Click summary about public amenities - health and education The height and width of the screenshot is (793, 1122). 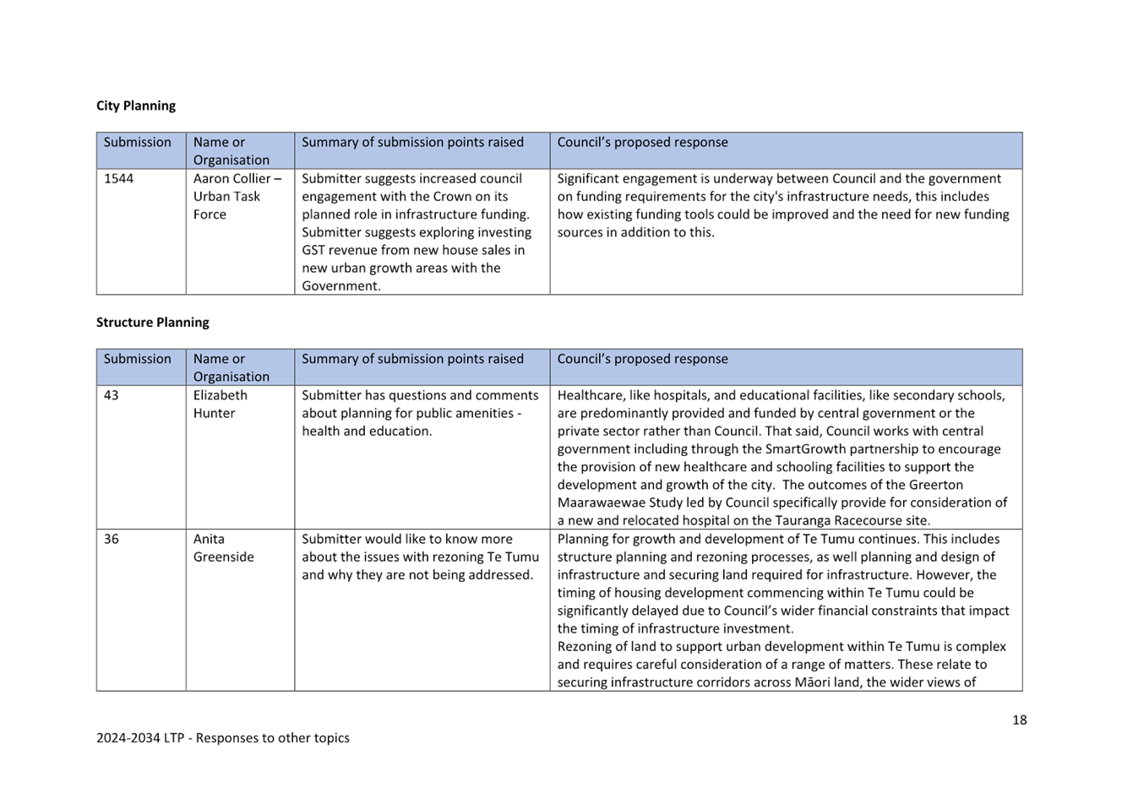422,413
